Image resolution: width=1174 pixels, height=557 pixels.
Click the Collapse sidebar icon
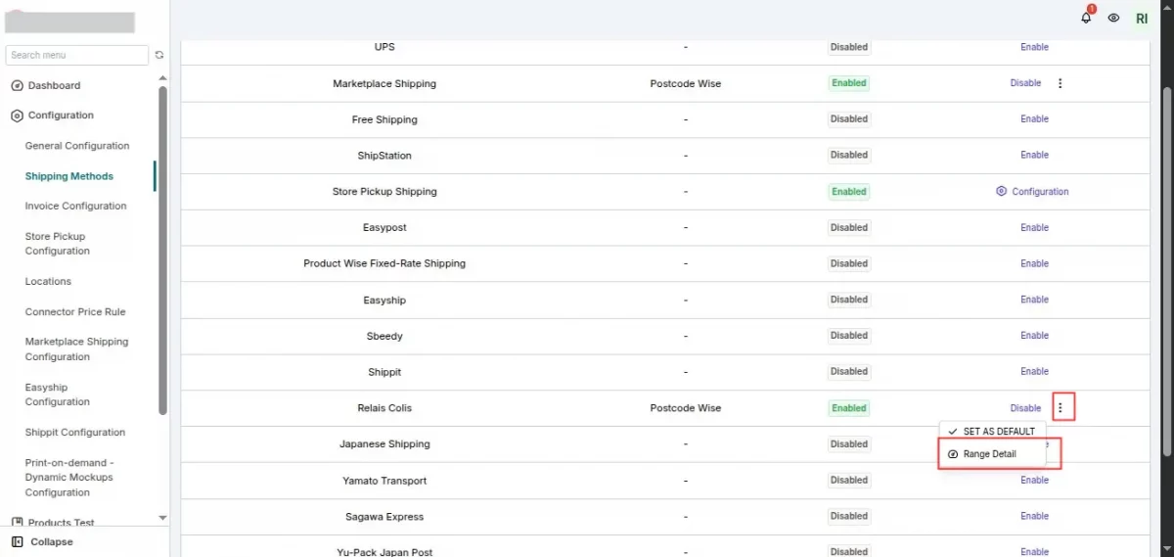(x=18, y=541)
